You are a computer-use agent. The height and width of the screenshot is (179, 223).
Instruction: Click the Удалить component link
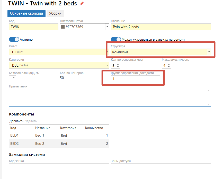pyautogui.click(x=31, y=121)
